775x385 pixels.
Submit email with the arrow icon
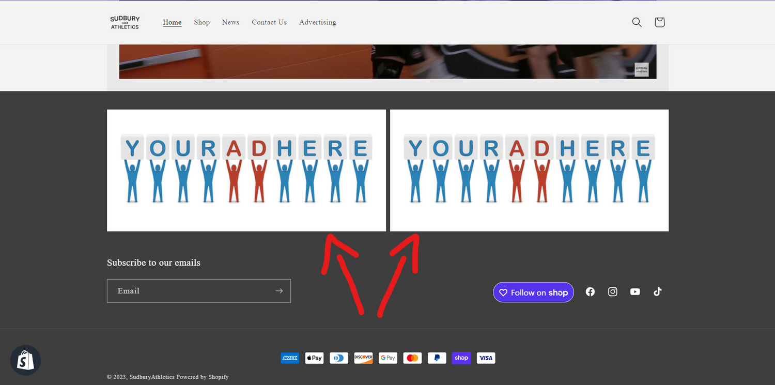(279, 291)
